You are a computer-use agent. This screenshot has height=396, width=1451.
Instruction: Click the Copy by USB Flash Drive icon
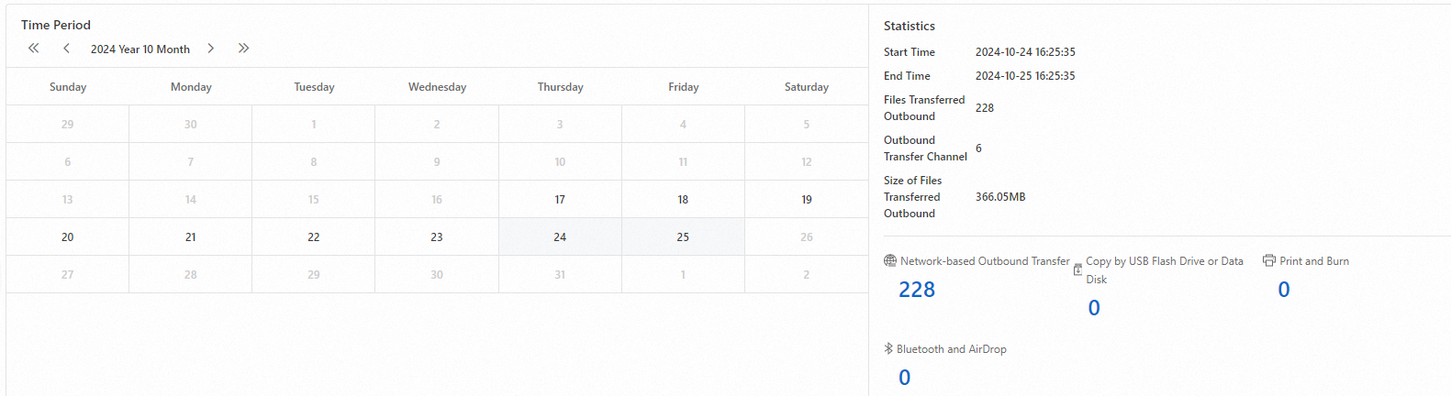click(x=1077, y=269)
